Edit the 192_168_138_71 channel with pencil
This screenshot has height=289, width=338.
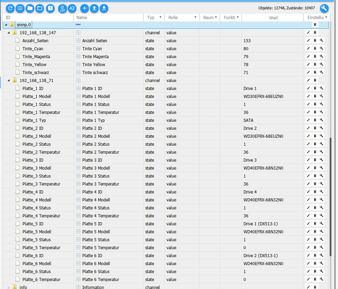(x=309, y=80)
